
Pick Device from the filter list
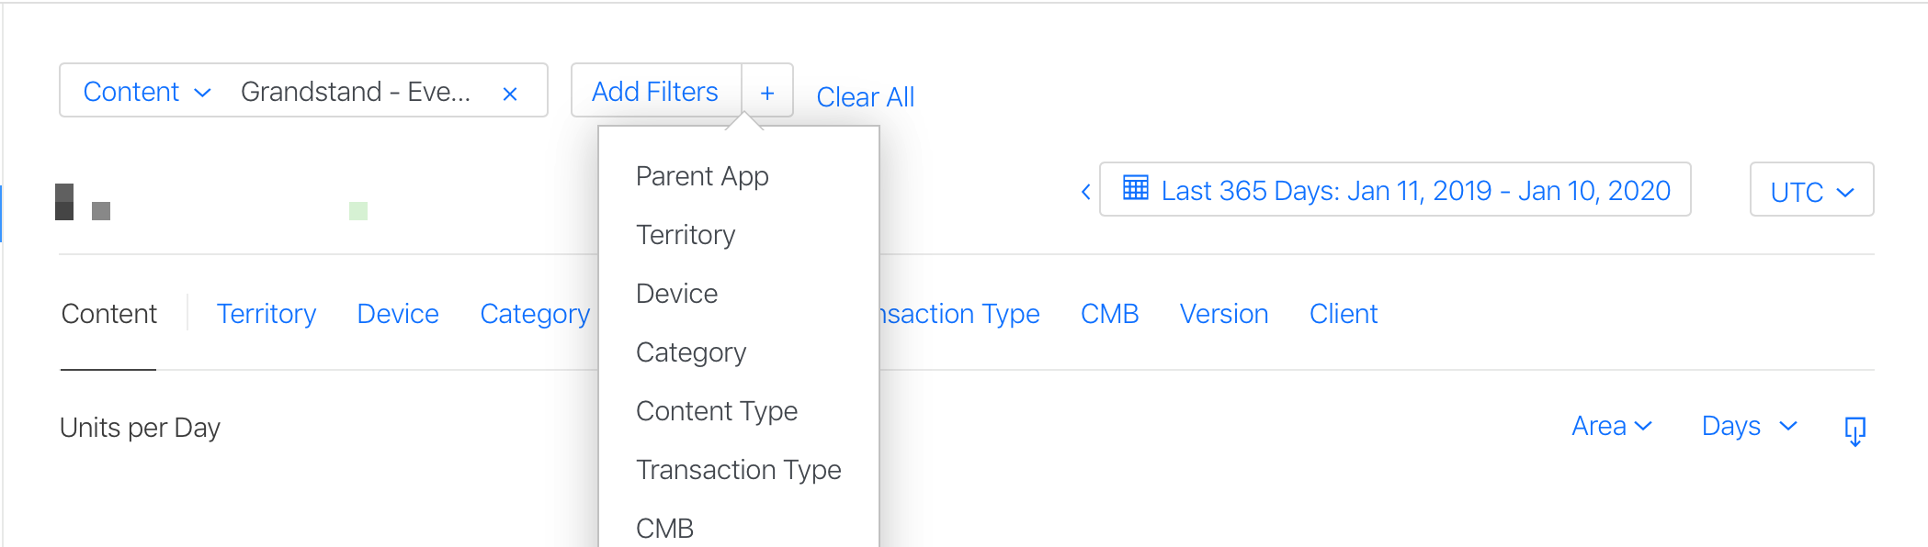[676, 294]
